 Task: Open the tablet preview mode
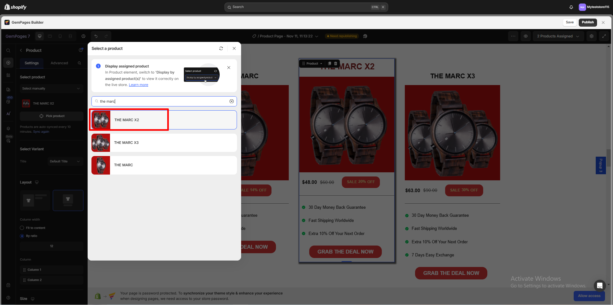[x=50, y=36]
